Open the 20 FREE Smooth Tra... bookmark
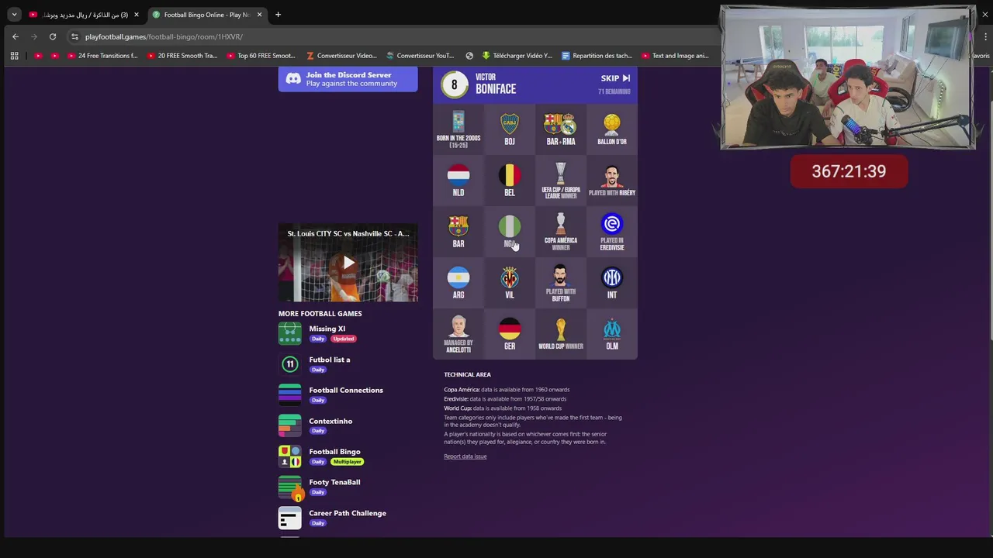993x558 pixels. 182,56
